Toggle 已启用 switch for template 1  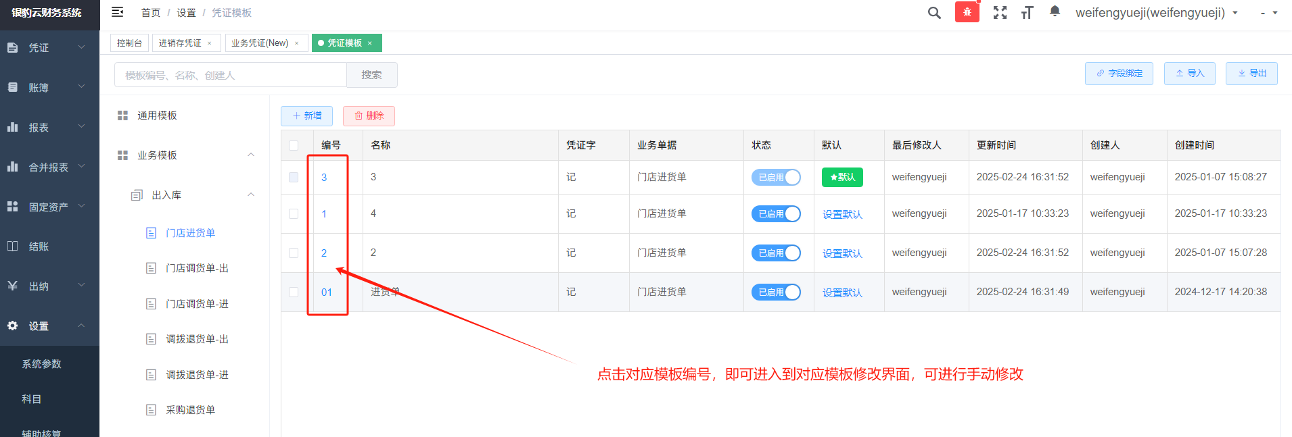pyautogui.click(x=776, y=213)
